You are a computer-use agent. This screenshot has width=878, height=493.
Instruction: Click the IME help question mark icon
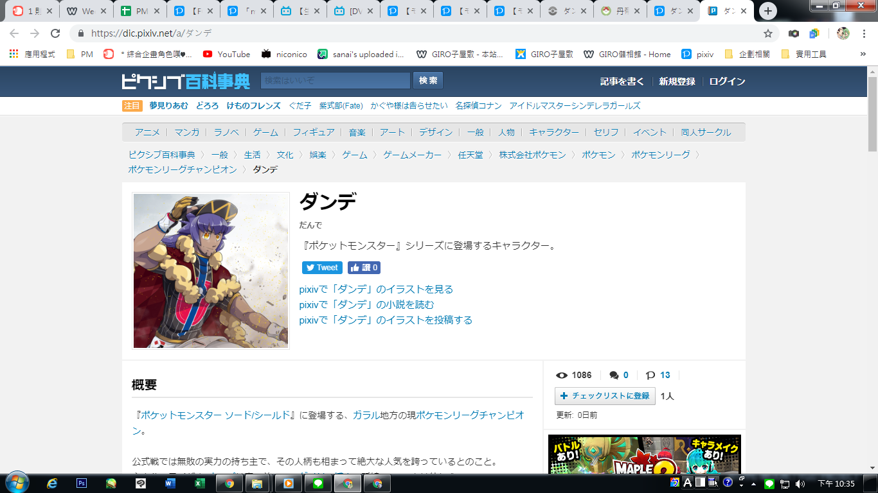pyautogui.click(x=728, y=482)
